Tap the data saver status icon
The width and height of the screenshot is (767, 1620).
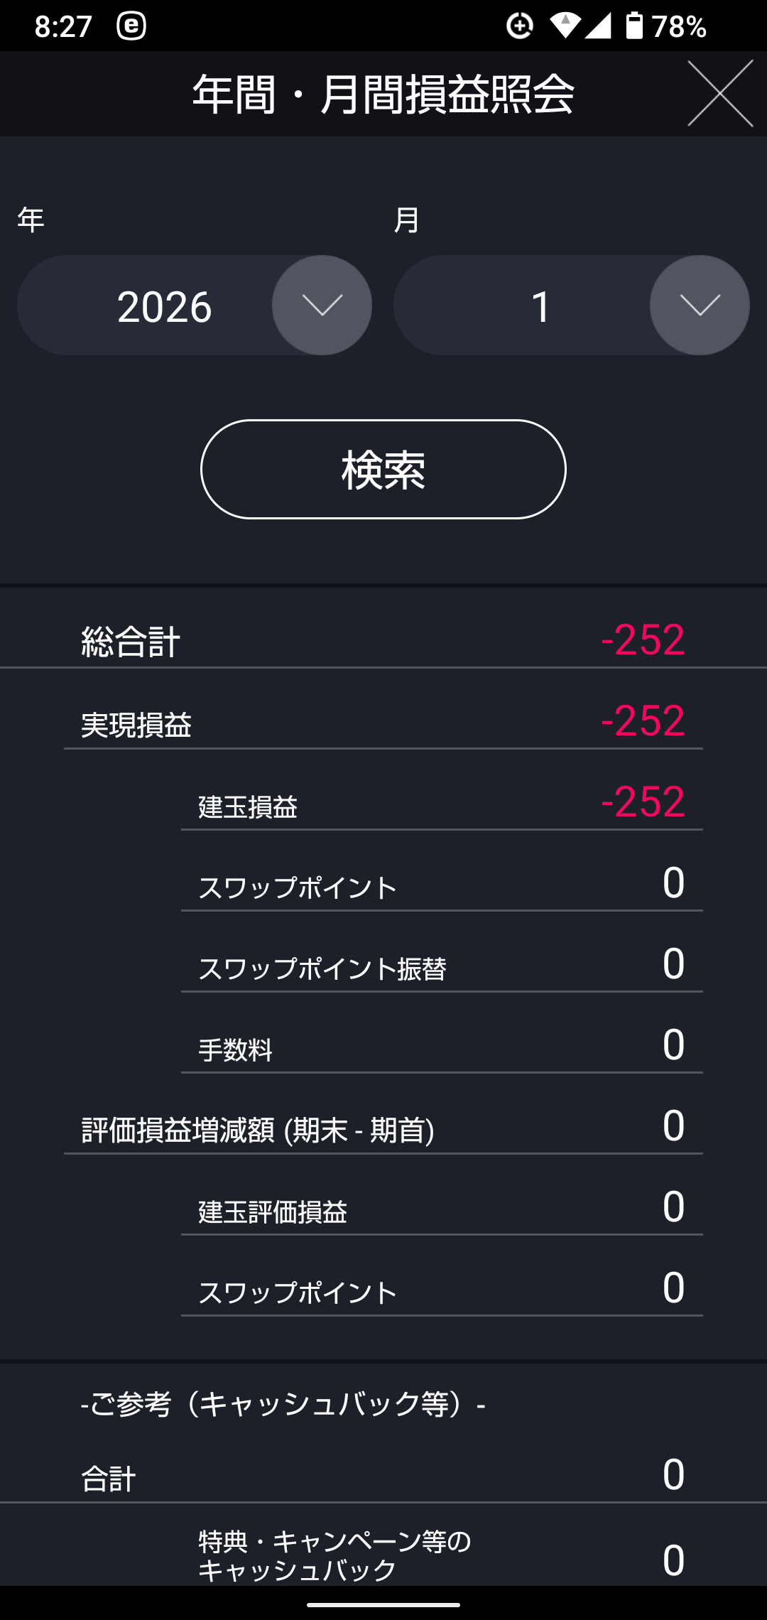tap(520, 26)
